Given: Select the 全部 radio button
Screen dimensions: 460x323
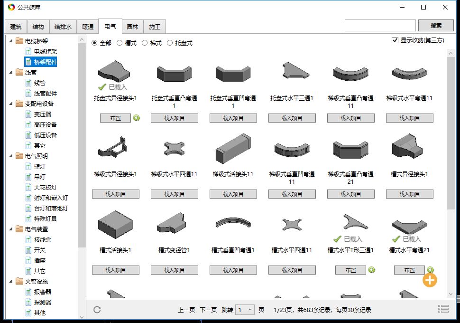Looking at the screenshot, I should (94, 43).
